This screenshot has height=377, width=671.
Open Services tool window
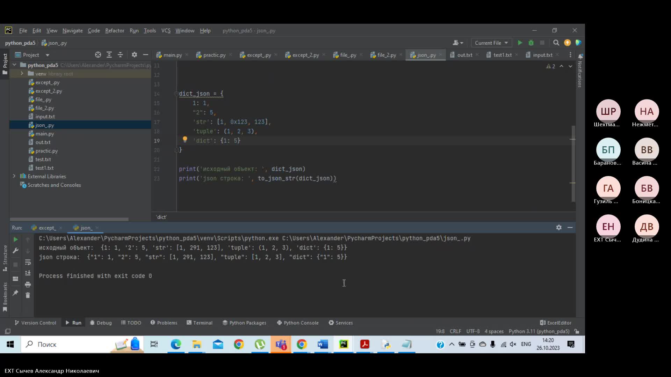click(x=341, y=323)
